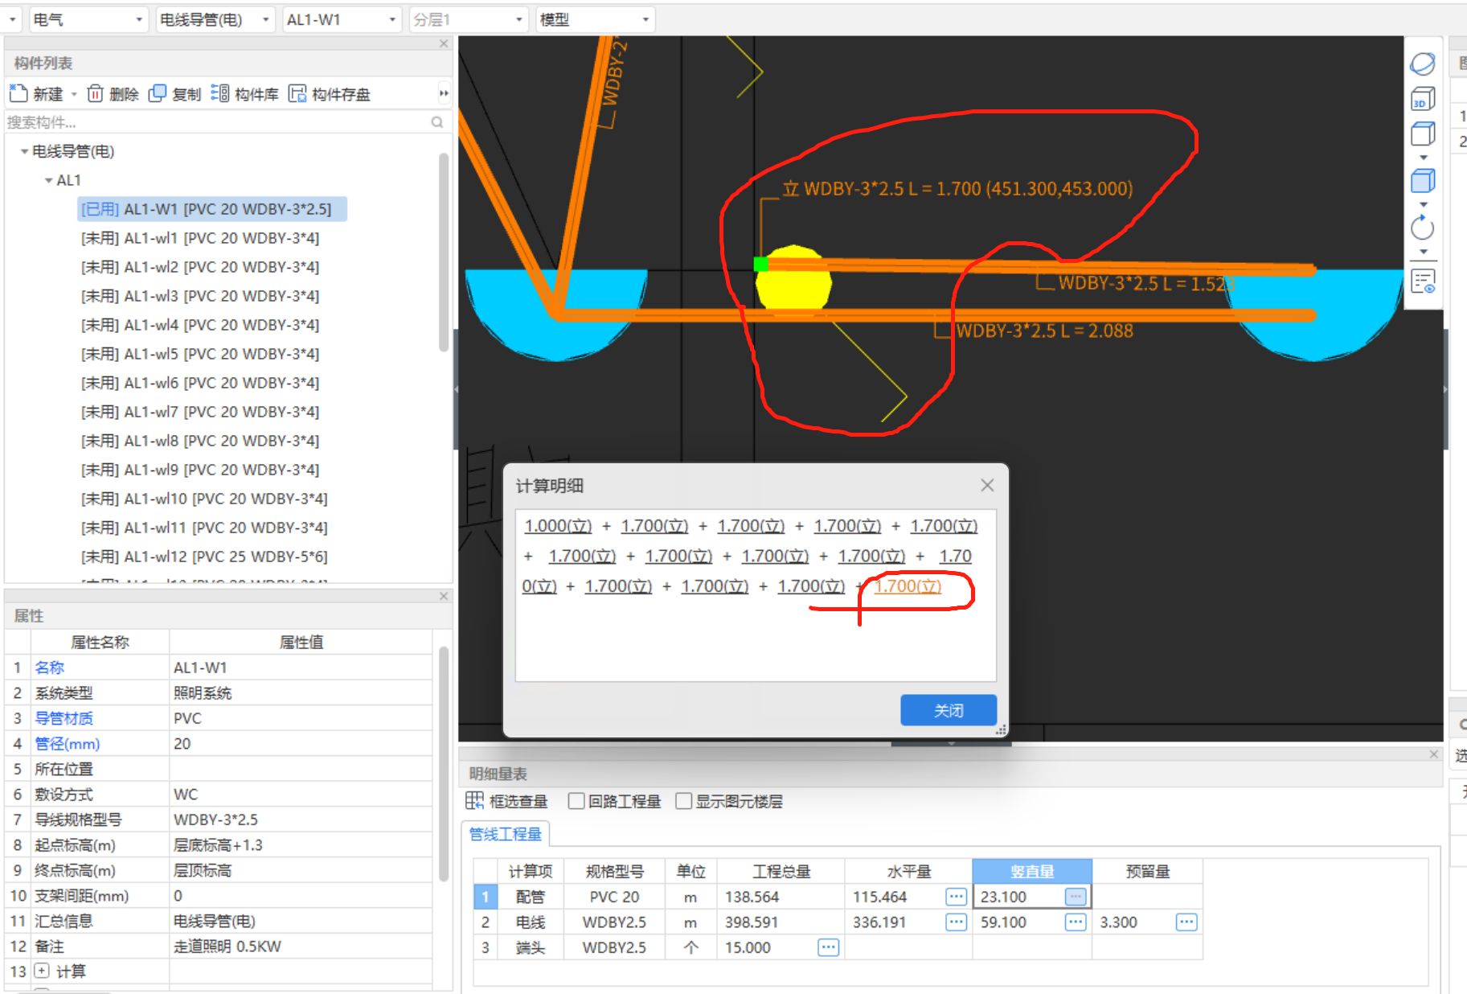
Task: Click the 新建 new component icon
Action: point(18,94)
